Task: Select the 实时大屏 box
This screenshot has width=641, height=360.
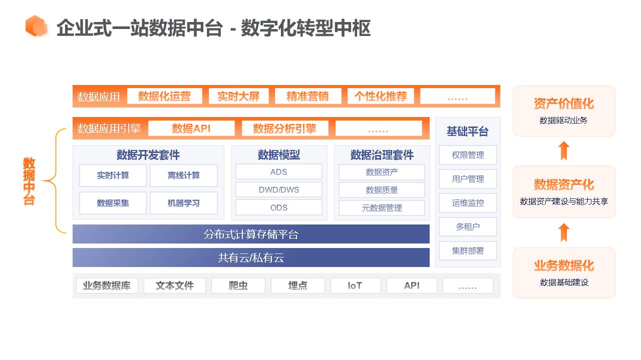Action: click(239, 96)
